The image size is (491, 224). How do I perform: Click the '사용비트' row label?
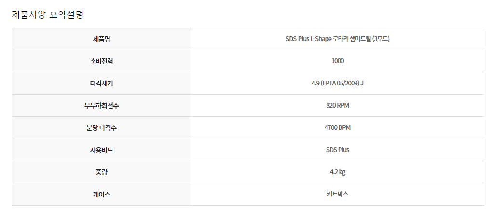pyautogui.click(x=101, y=150)
